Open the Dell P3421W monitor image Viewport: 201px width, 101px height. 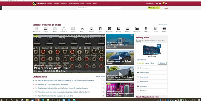tap(152, 51)
